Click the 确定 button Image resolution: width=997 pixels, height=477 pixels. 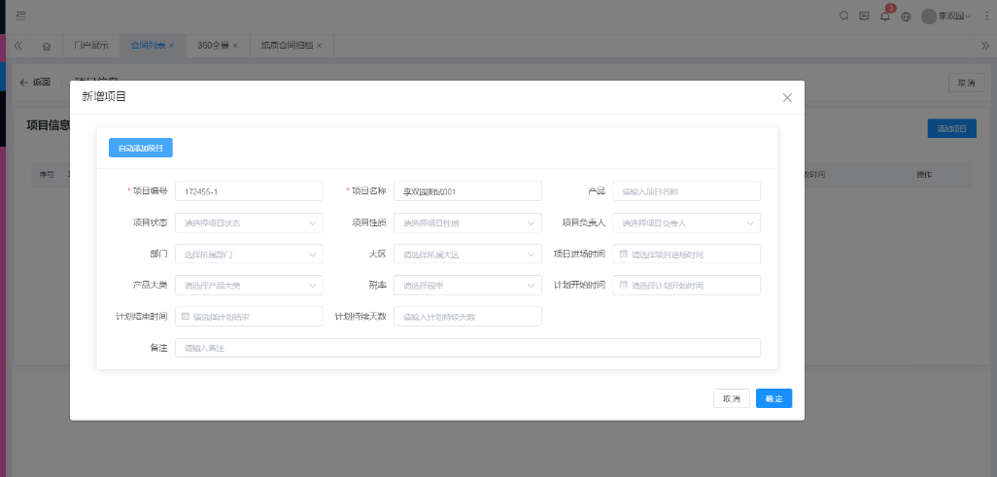tap(774, 398)
